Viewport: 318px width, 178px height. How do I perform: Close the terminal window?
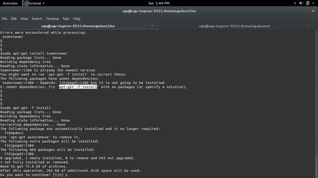313,11
